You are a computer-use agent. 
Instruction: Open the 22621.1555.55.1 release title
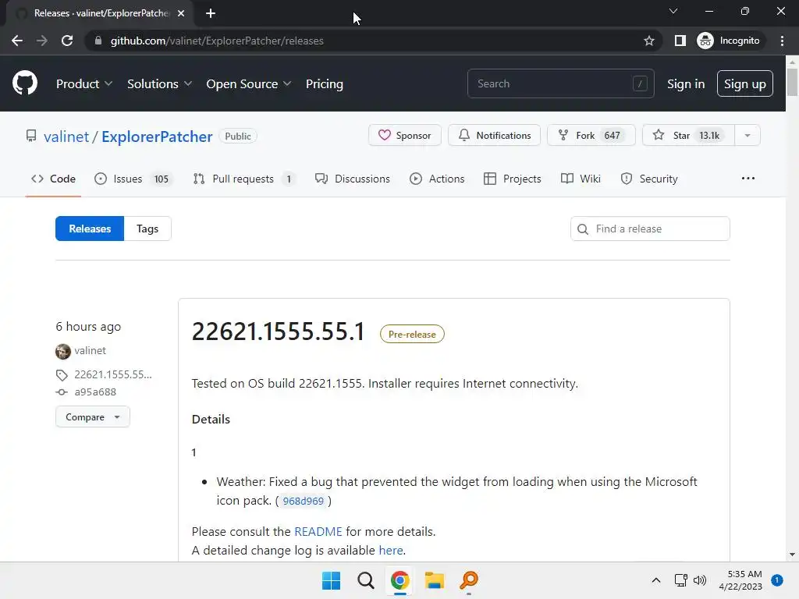point(279,331)
